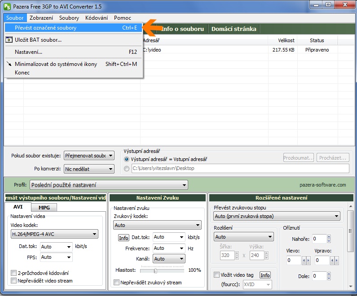Click the BAT file icon in Soubor menu
357x296 pixels.
pos(9,40)
